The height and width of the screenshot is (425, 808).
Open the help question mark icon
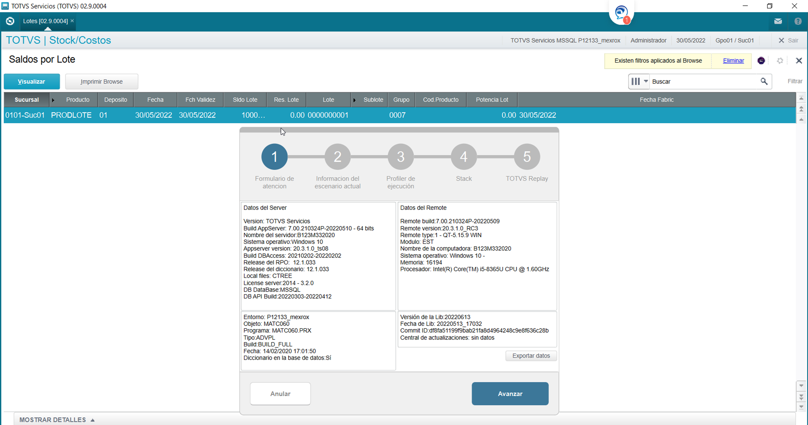[798, 21]
